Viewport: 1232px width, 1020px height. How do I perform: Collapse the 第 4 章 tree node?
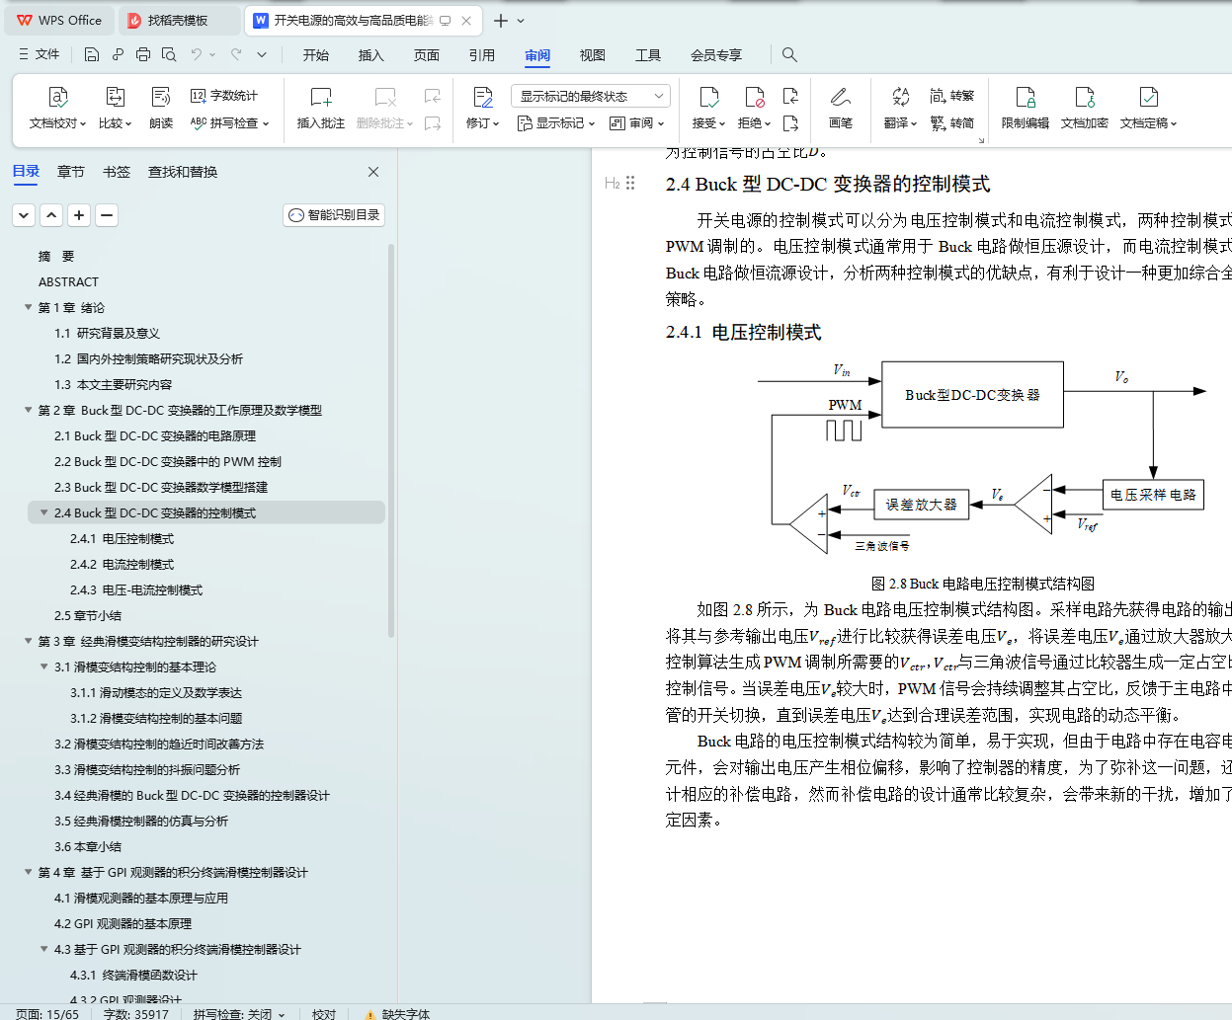coord(28,872)
